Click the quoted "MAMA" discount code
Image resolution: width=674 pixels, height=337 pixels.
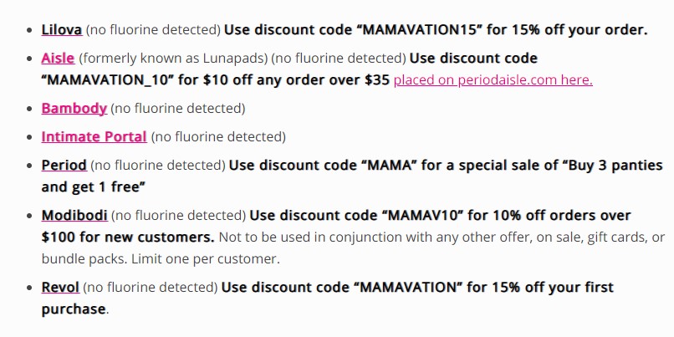click(392, 165)
